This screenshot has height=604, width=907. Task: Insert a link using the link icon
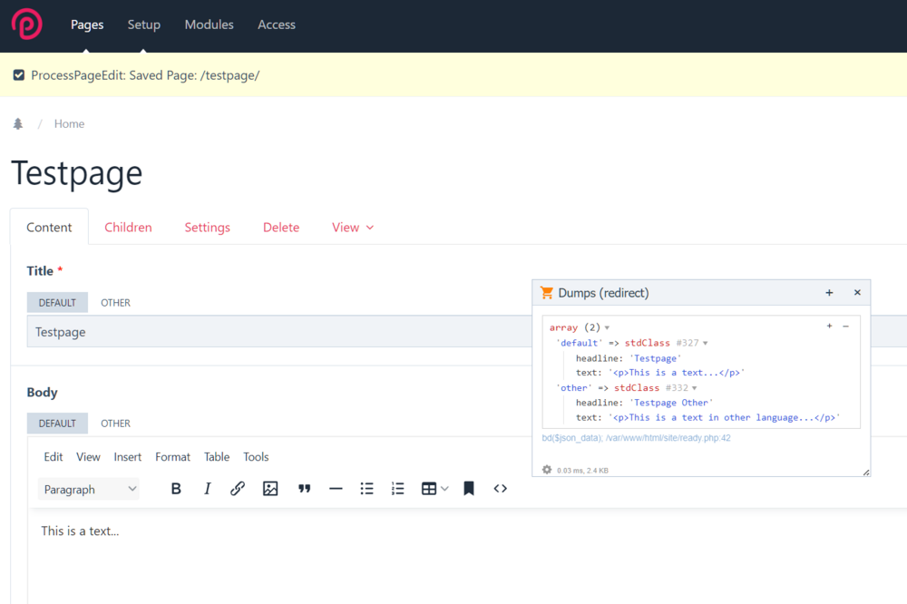pos(238,489)
